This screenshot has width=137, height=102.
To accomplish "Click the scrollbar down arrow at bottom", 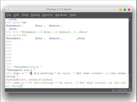I will pyautogui.click(x=130, y=86).
